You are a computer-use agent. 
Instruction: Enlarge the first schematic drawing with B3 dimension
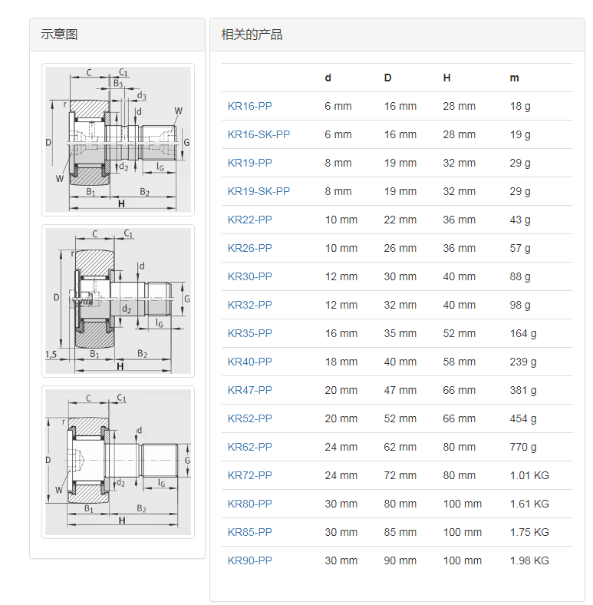(x=117, y=139)
